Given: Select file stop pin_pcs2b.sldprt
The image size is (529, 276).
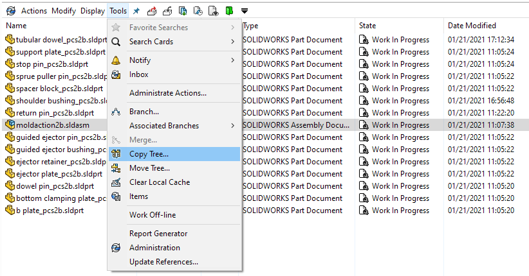Looking at the screenshot, I should click(x=52, y=64).
